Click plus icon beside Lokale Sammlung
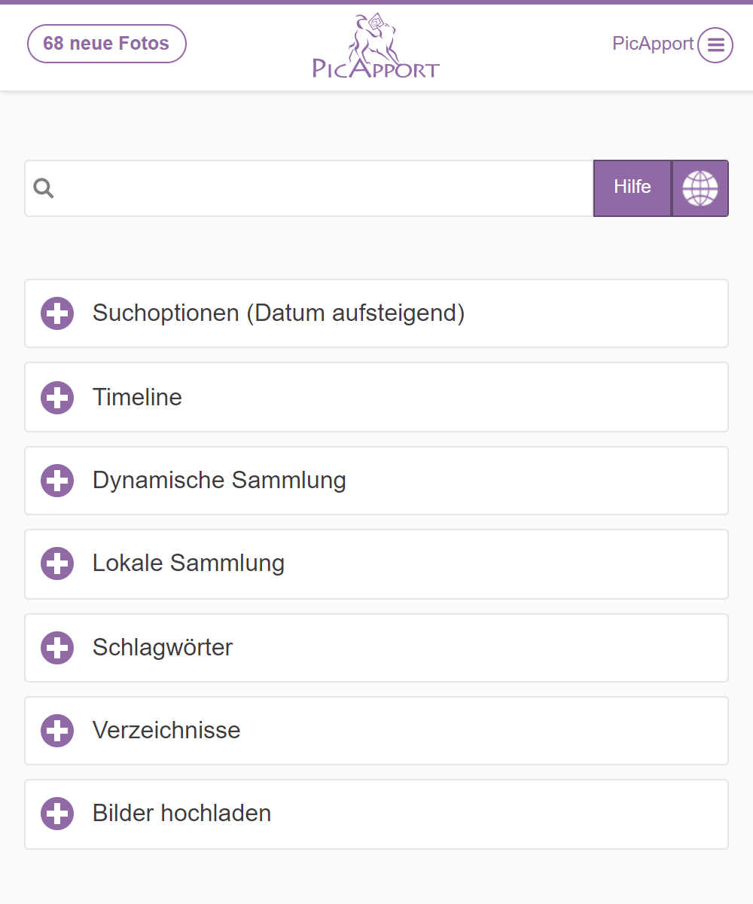 coord(57,563)
